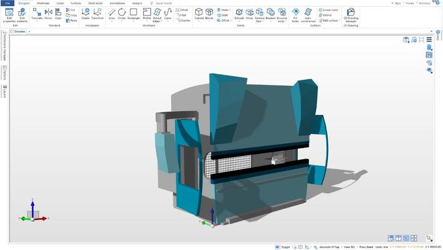Click the Mirror tool icon

48,14
